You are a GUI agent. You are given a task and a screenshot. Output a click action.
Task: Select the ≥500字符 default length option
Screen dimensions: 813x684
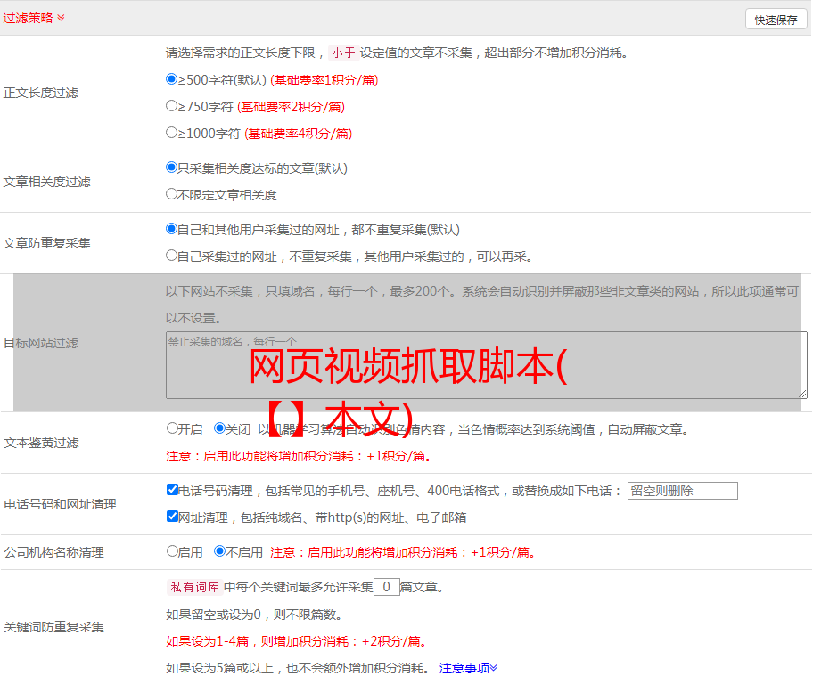[x=172, y=79]
